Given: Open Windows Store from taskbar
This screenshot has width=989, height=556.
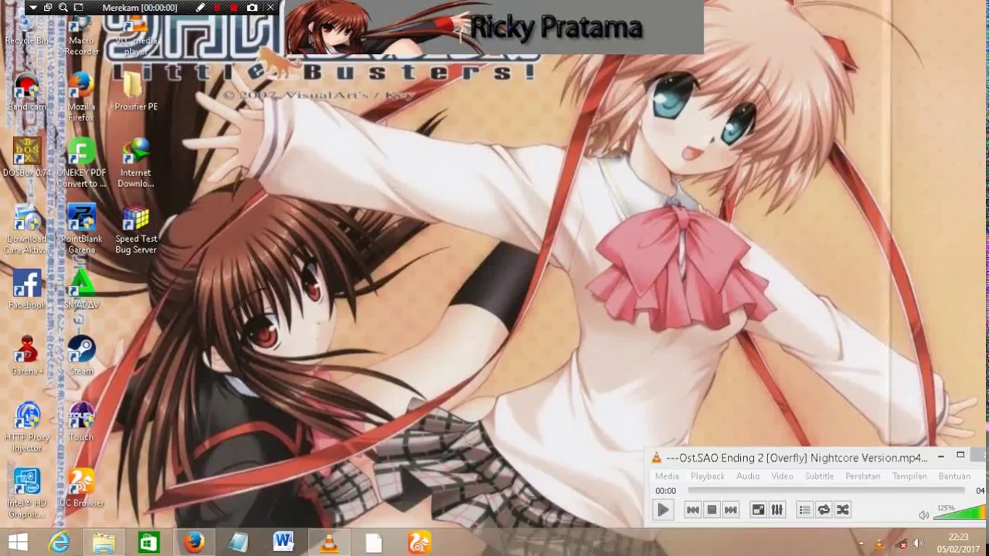Looking at the screenshot, I should pos(148,543).
